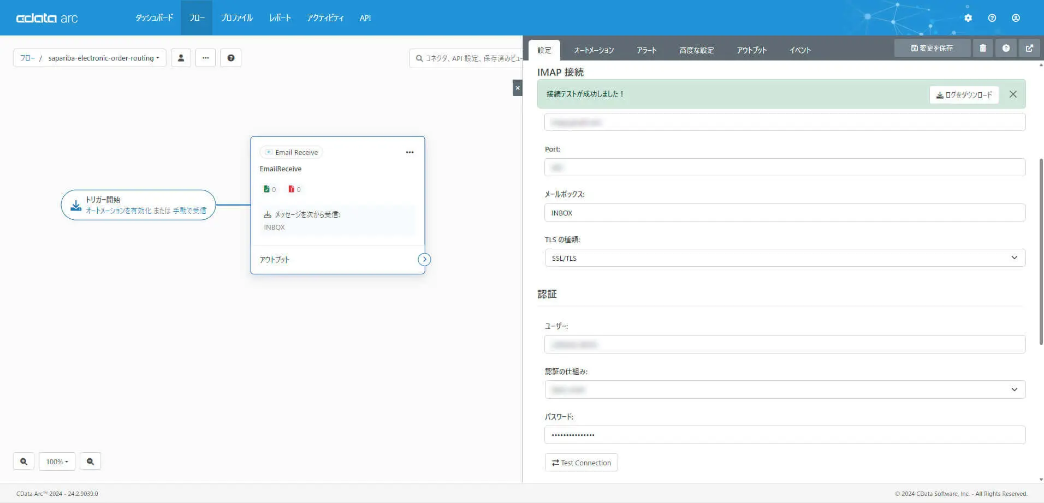
Task: Click the CData Arc logo
Action: (47, 18)
